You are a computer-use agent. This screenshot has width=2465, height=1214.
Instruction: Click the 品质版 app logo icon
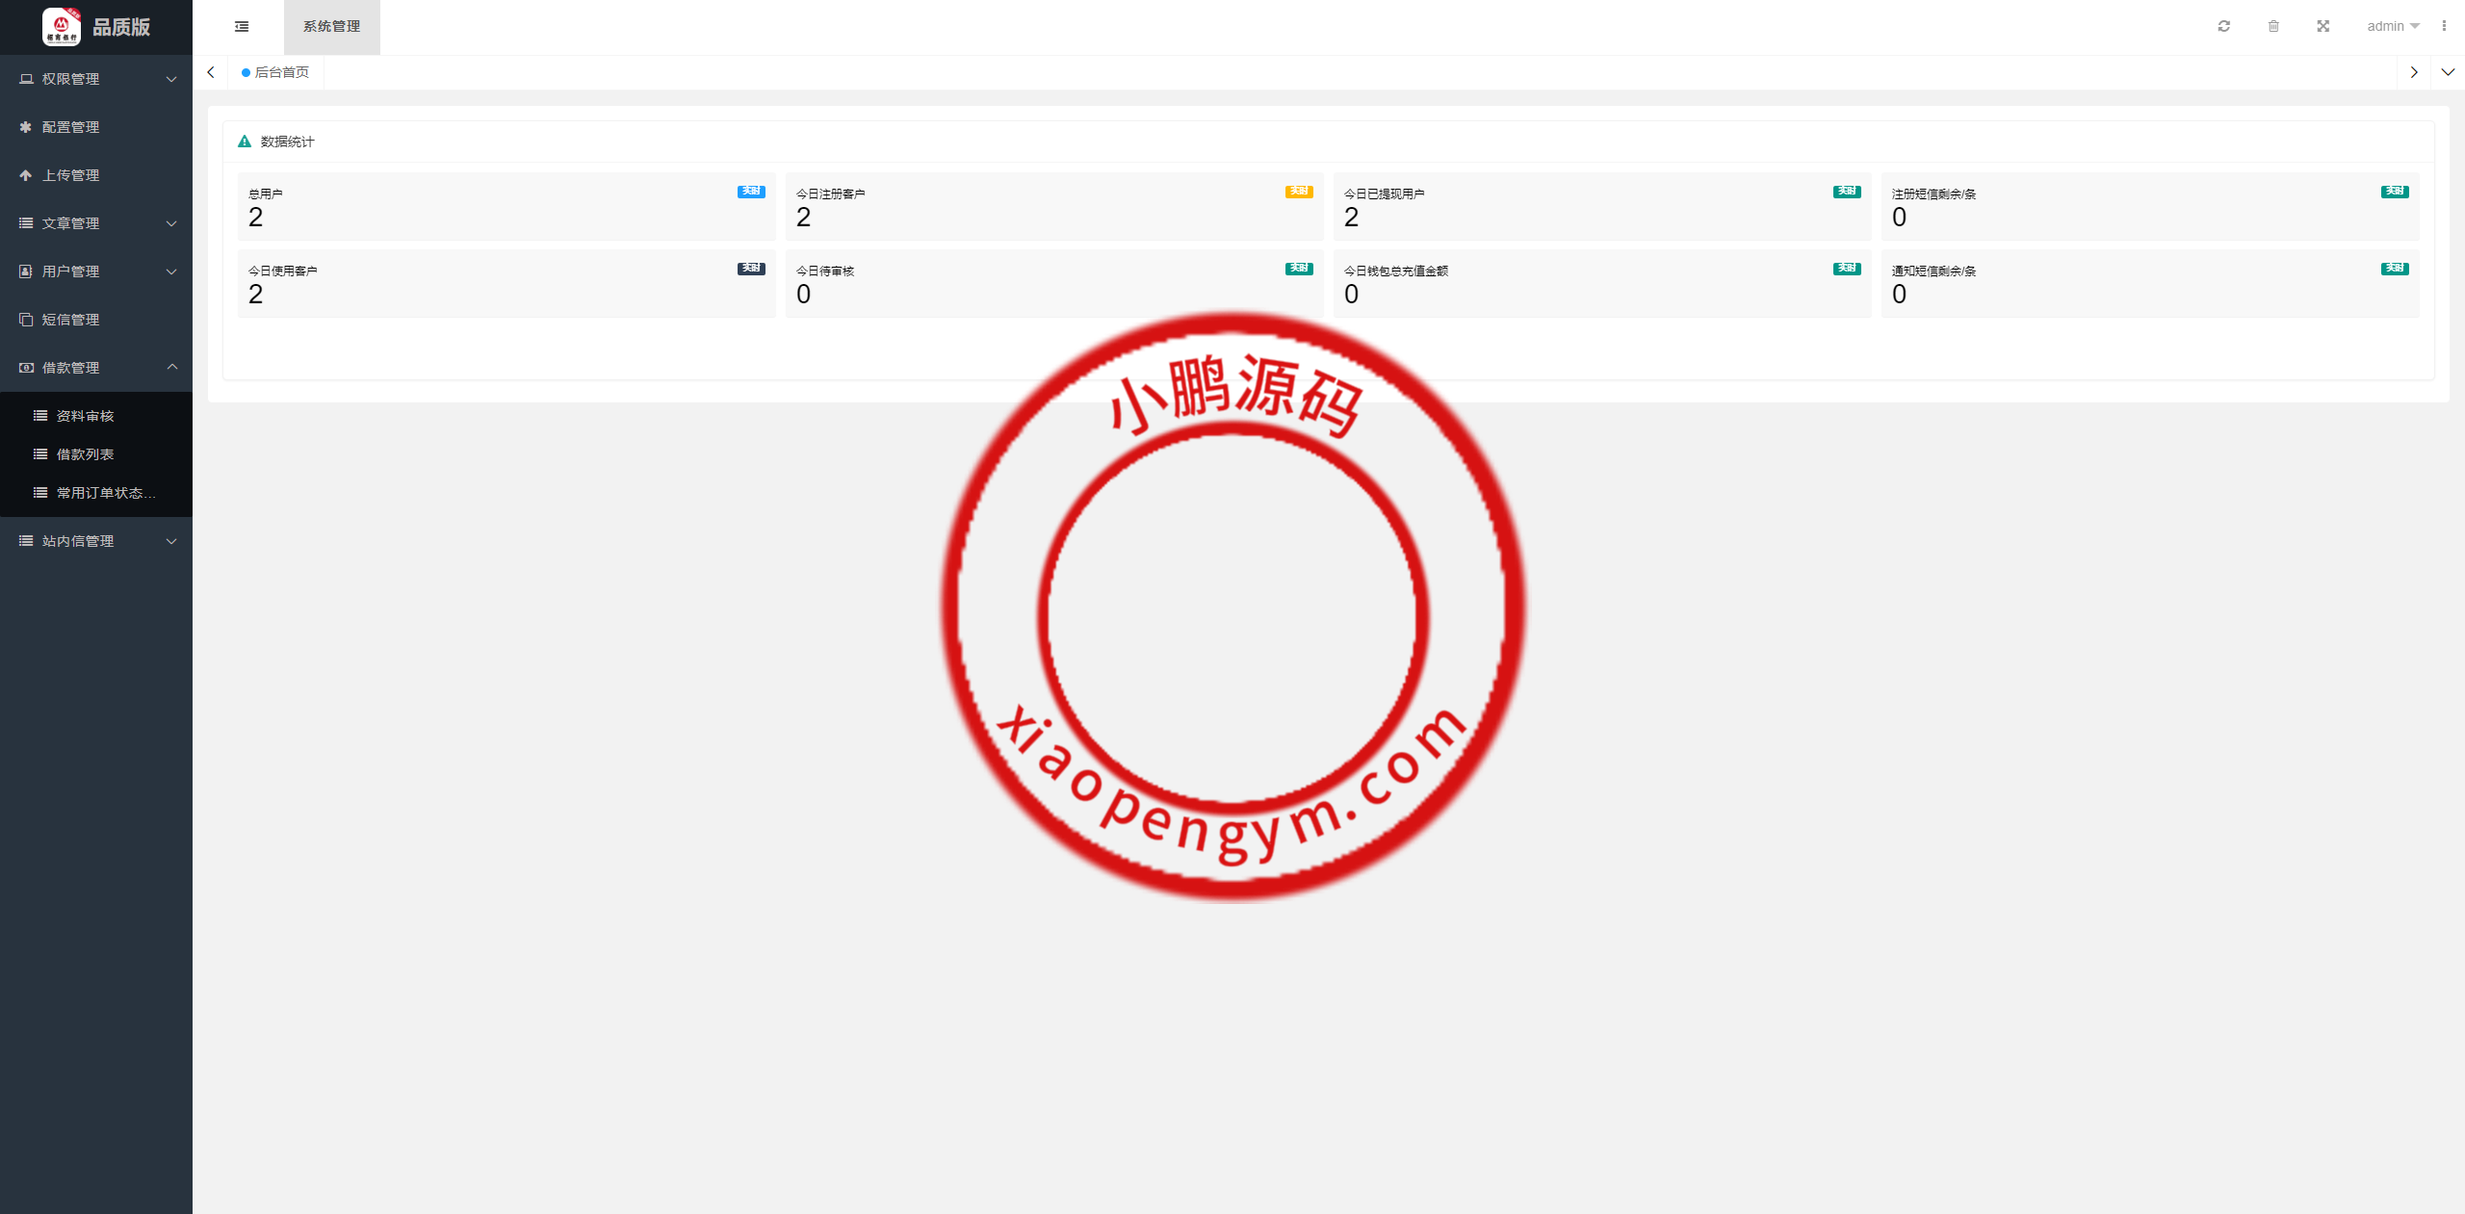[x=60, y=27]
